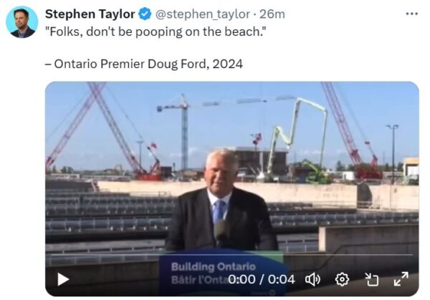Play the video with the play button
This screenshot has width=430, height=300.
tap(63, 279)
